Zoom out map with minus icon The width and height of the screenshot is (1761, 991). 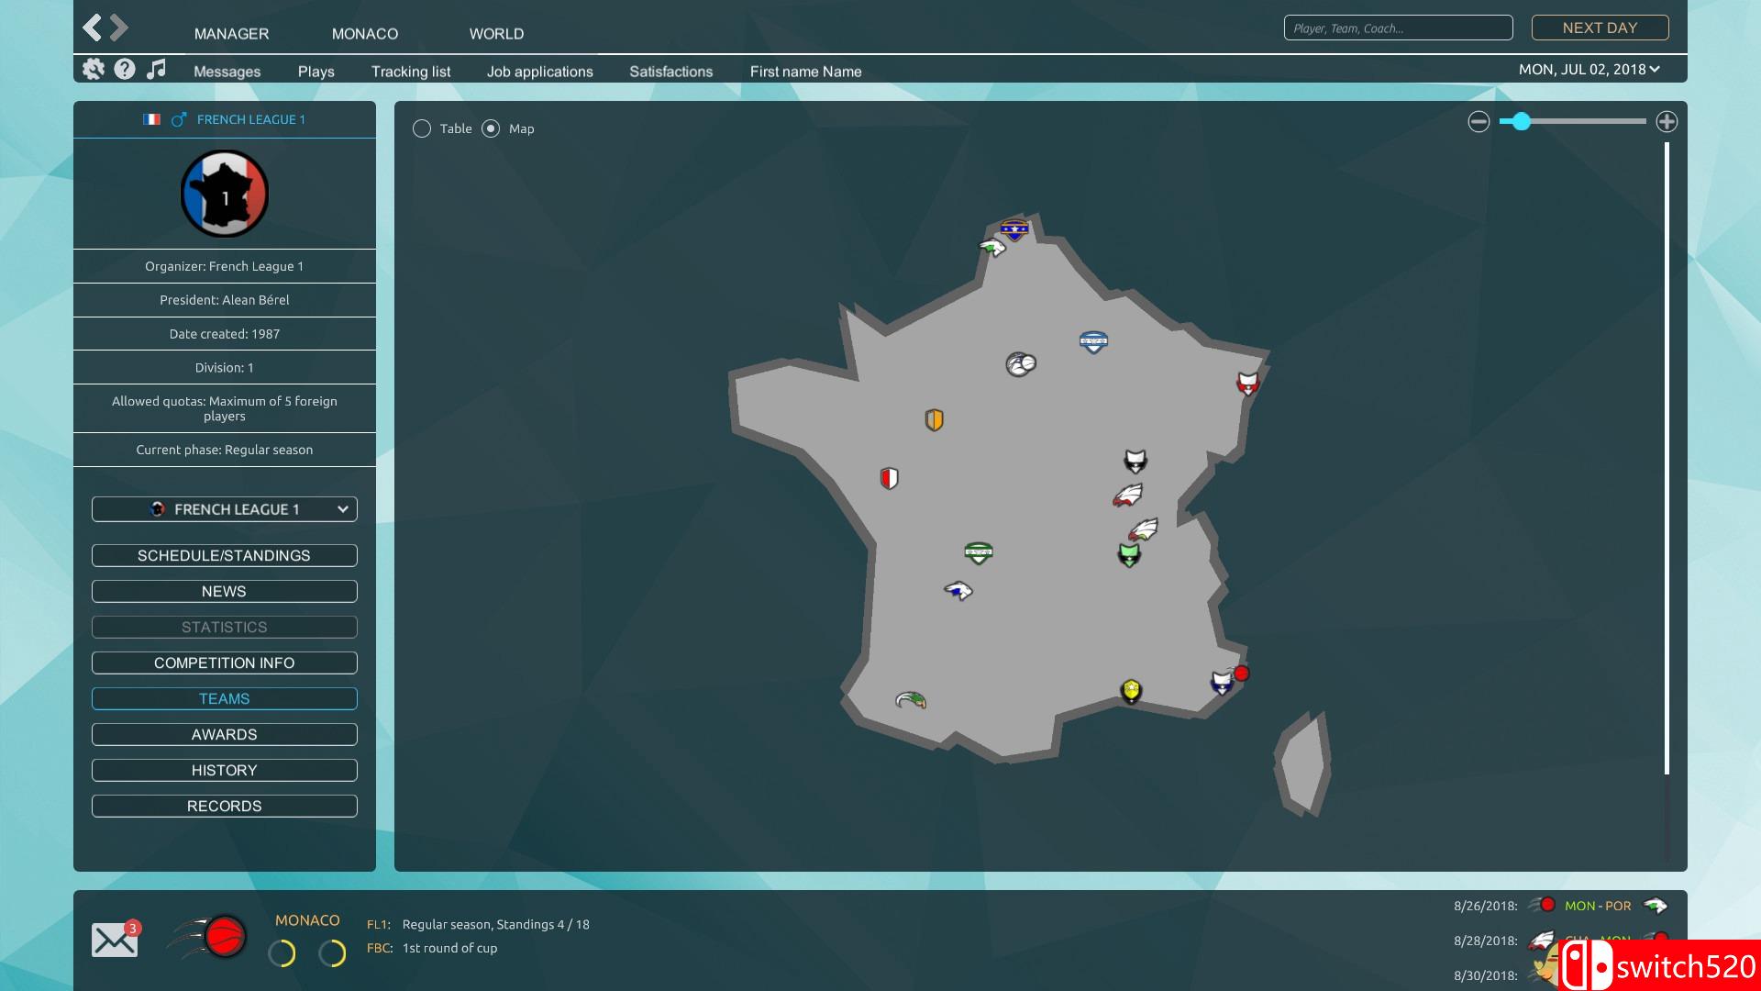1478,121
